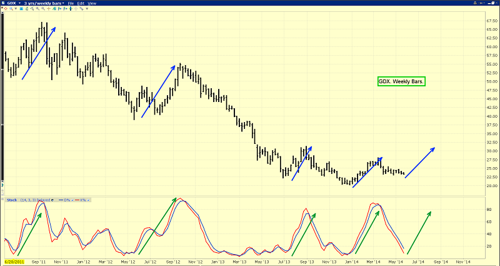Open the View menu

coord(92,3)
